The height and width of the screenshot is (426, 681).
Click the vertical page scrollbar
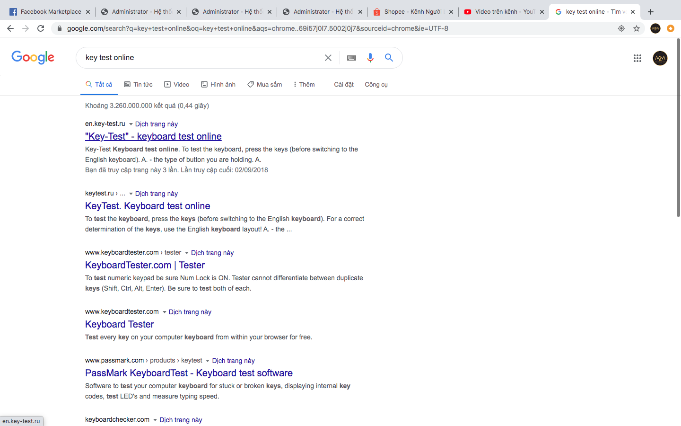678,128
